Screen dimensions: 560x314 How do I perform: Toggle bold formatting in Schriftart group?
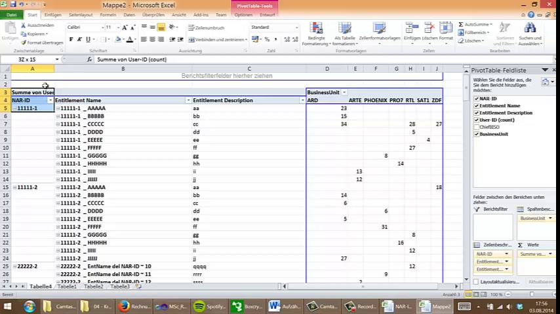pos(70,39)
